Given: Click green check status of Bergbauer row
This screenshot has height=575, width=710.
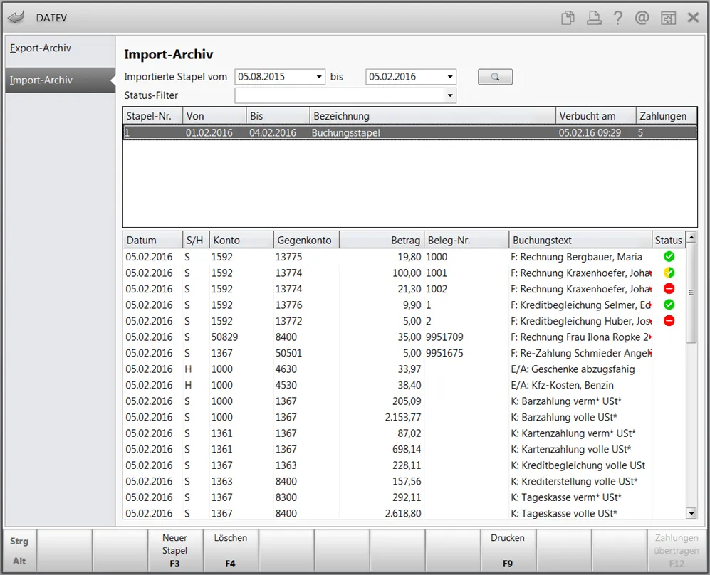Looking at the screenshot, I should [x=669, y=256].
